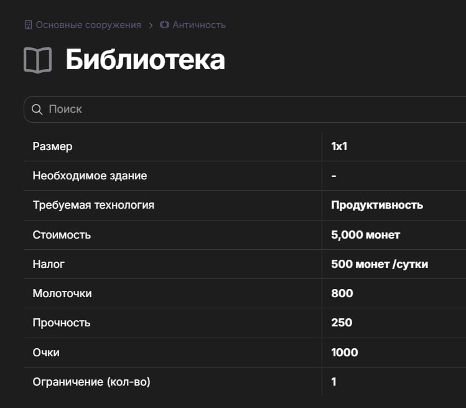Click the 500 монет /сутки value
Viewport: 466px width, 408px height.
(x=380, y=264)
